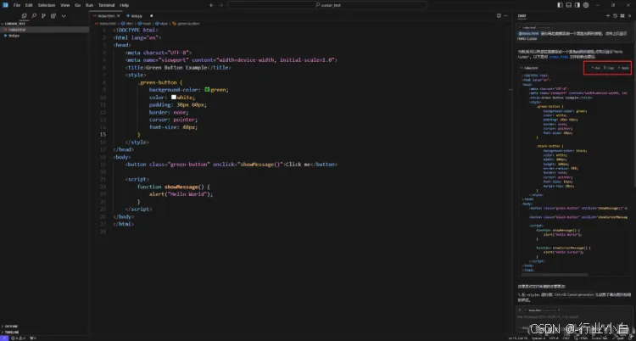Show previous chats history icon
This screenshot has width=636, height=341.
click(615, 16)
